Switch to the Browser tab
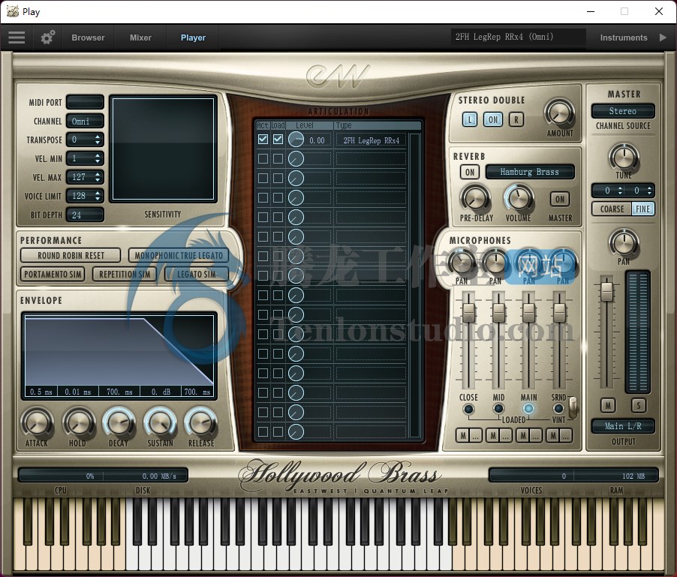 click(88, 38)
